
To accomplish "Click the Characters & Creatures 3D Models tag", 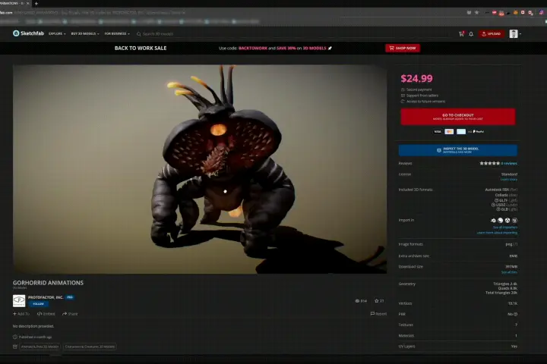I will [x=90, y=347].
